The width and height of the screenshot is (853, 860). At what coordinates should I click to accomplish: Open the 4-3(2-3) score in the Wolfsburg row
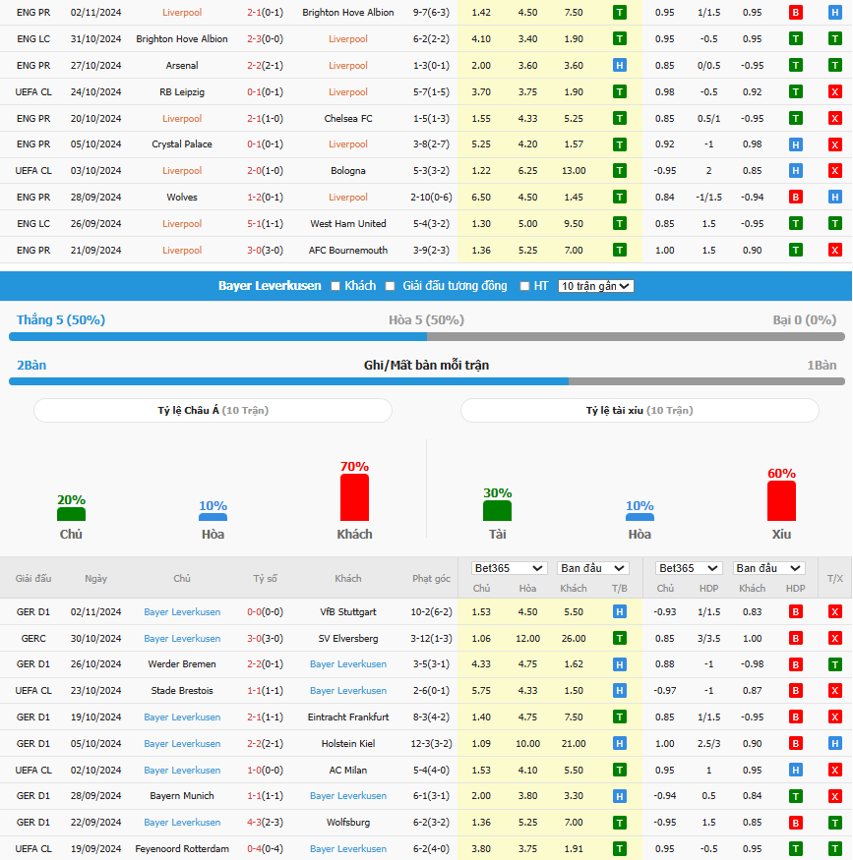265,822
